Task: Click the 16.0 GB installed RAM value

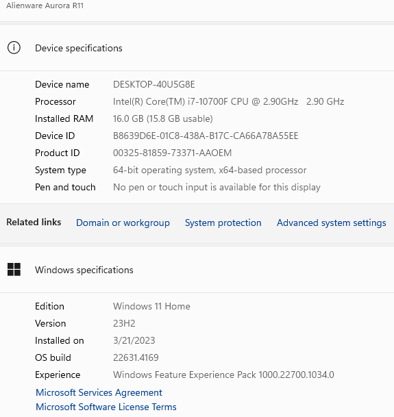Action: tap(163, 118)
